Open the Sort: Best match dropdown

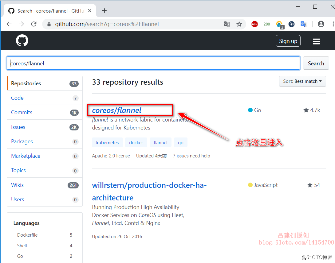click(x=302, y=81)
